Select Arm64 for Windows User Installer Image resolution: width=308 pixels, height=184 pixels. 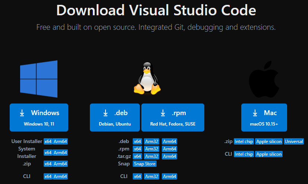click(x=60, y=142)
